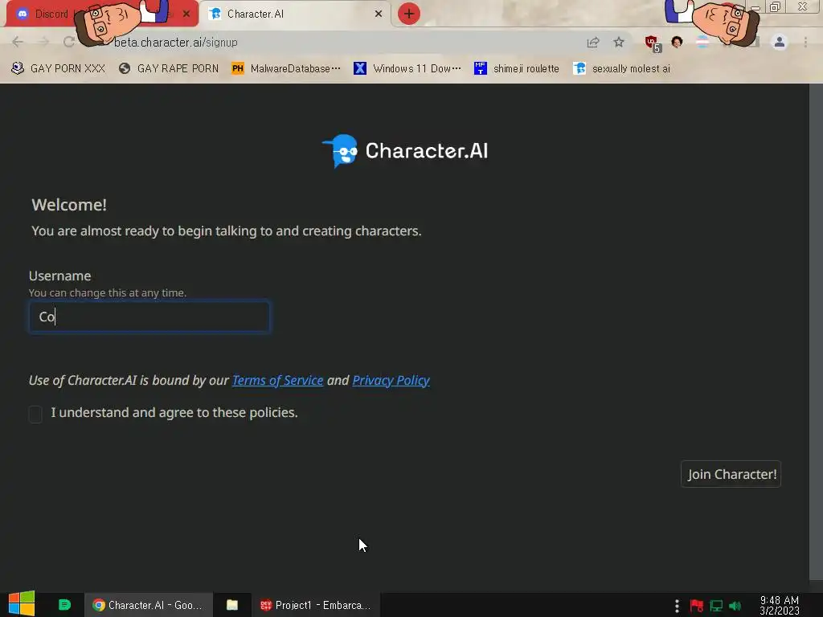Select the Character.AI Chrome taskbar button

click(149, 605)
